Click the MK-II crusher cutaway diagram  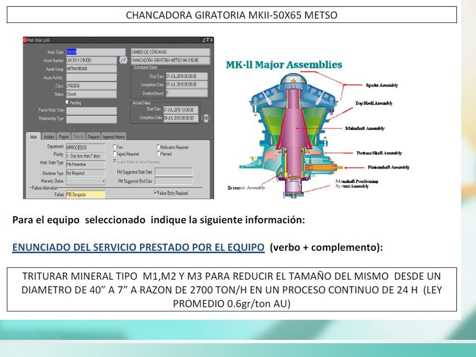[x=292, y=135]
